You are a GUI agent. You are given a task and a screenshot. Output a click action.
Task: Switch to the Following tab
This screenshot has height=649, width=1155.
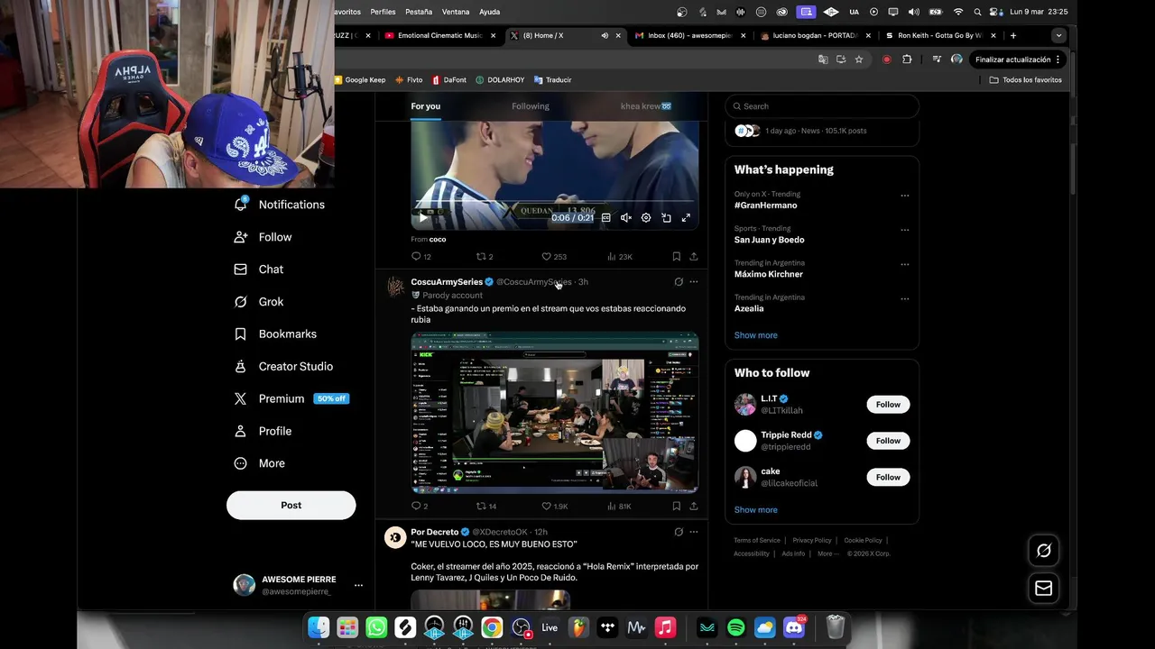(x=531, y=106)
